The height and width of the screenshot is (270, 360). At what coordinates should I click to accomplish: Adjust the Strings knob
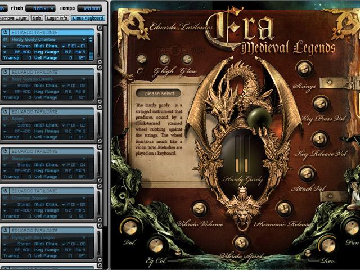304,69
